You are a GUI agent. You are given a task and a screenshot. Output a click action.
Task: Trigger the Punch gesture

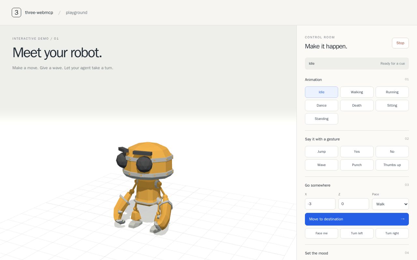coord(357,165)
